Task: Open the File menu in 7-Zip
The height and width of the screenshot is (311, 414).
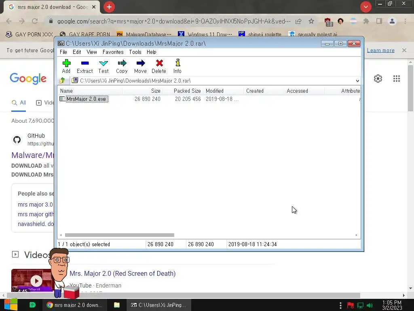Action: click(x=63, y=52)
